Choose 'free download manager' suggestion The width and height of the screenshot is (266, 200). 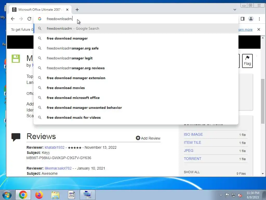(x=136, y=39)
